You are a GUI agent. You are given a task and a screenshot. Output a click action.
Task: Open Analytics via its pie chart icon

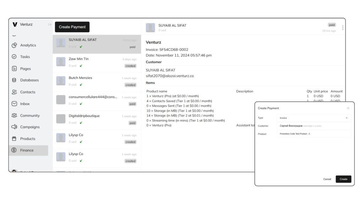point(14,45)
